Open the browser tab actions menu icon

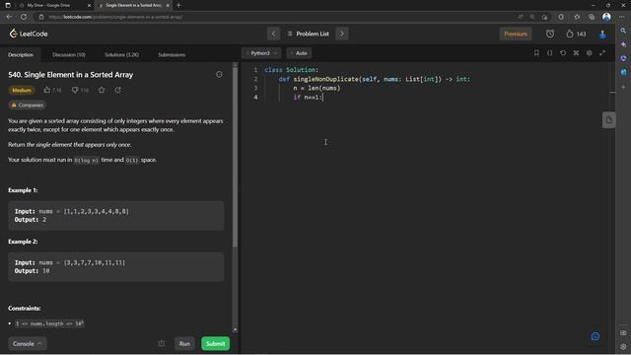click(x=8, y=5)
